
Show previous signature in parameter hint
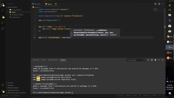click(72, 32)
